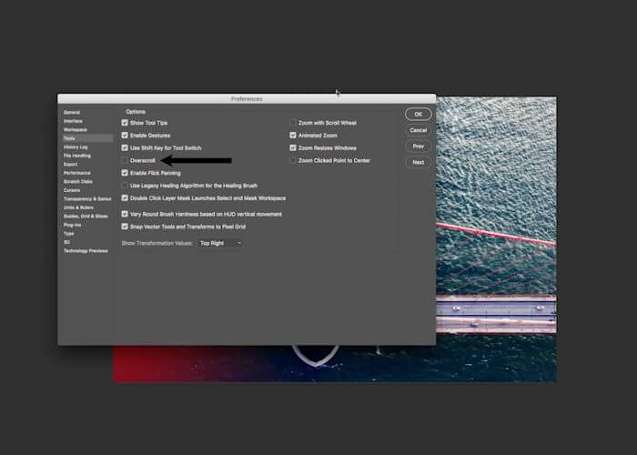Toggle Enable Gestures checkbox
637x455 pixels.
125,136
